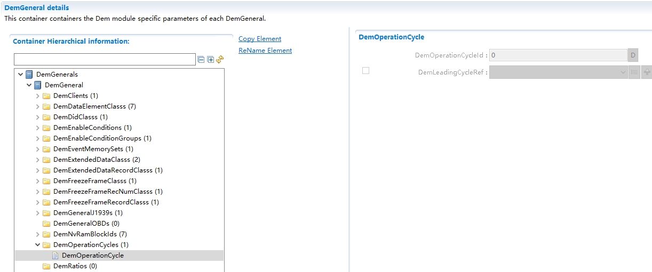Select DemRatios in the tree

(75, 266)
